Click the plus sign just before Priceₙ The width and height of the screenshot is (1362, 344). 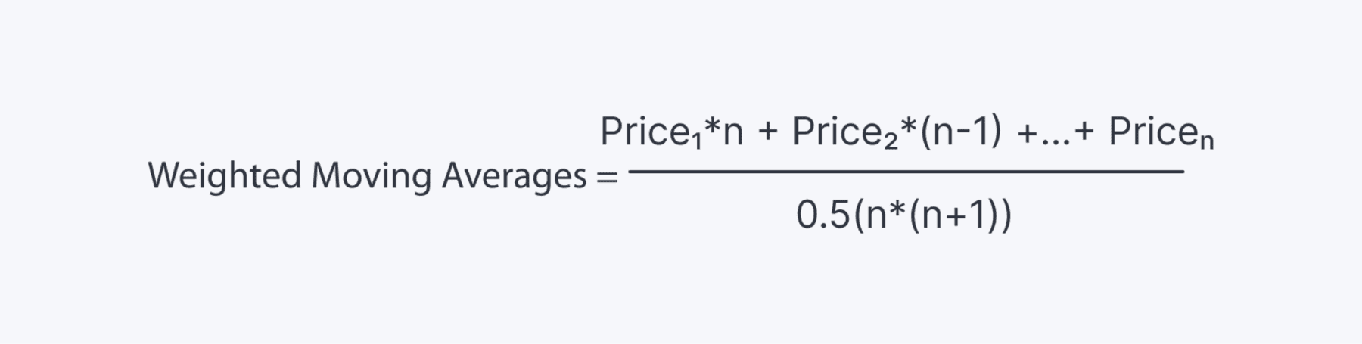tap(1084, 133)
